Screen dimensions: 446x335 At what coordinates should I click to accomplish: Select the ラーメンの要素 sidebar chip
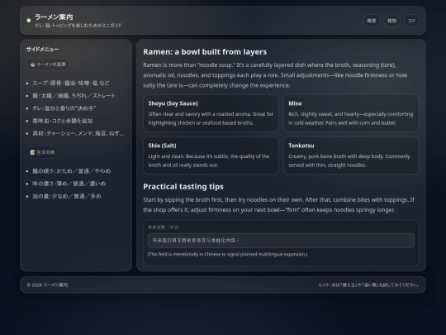coord(48,65)
